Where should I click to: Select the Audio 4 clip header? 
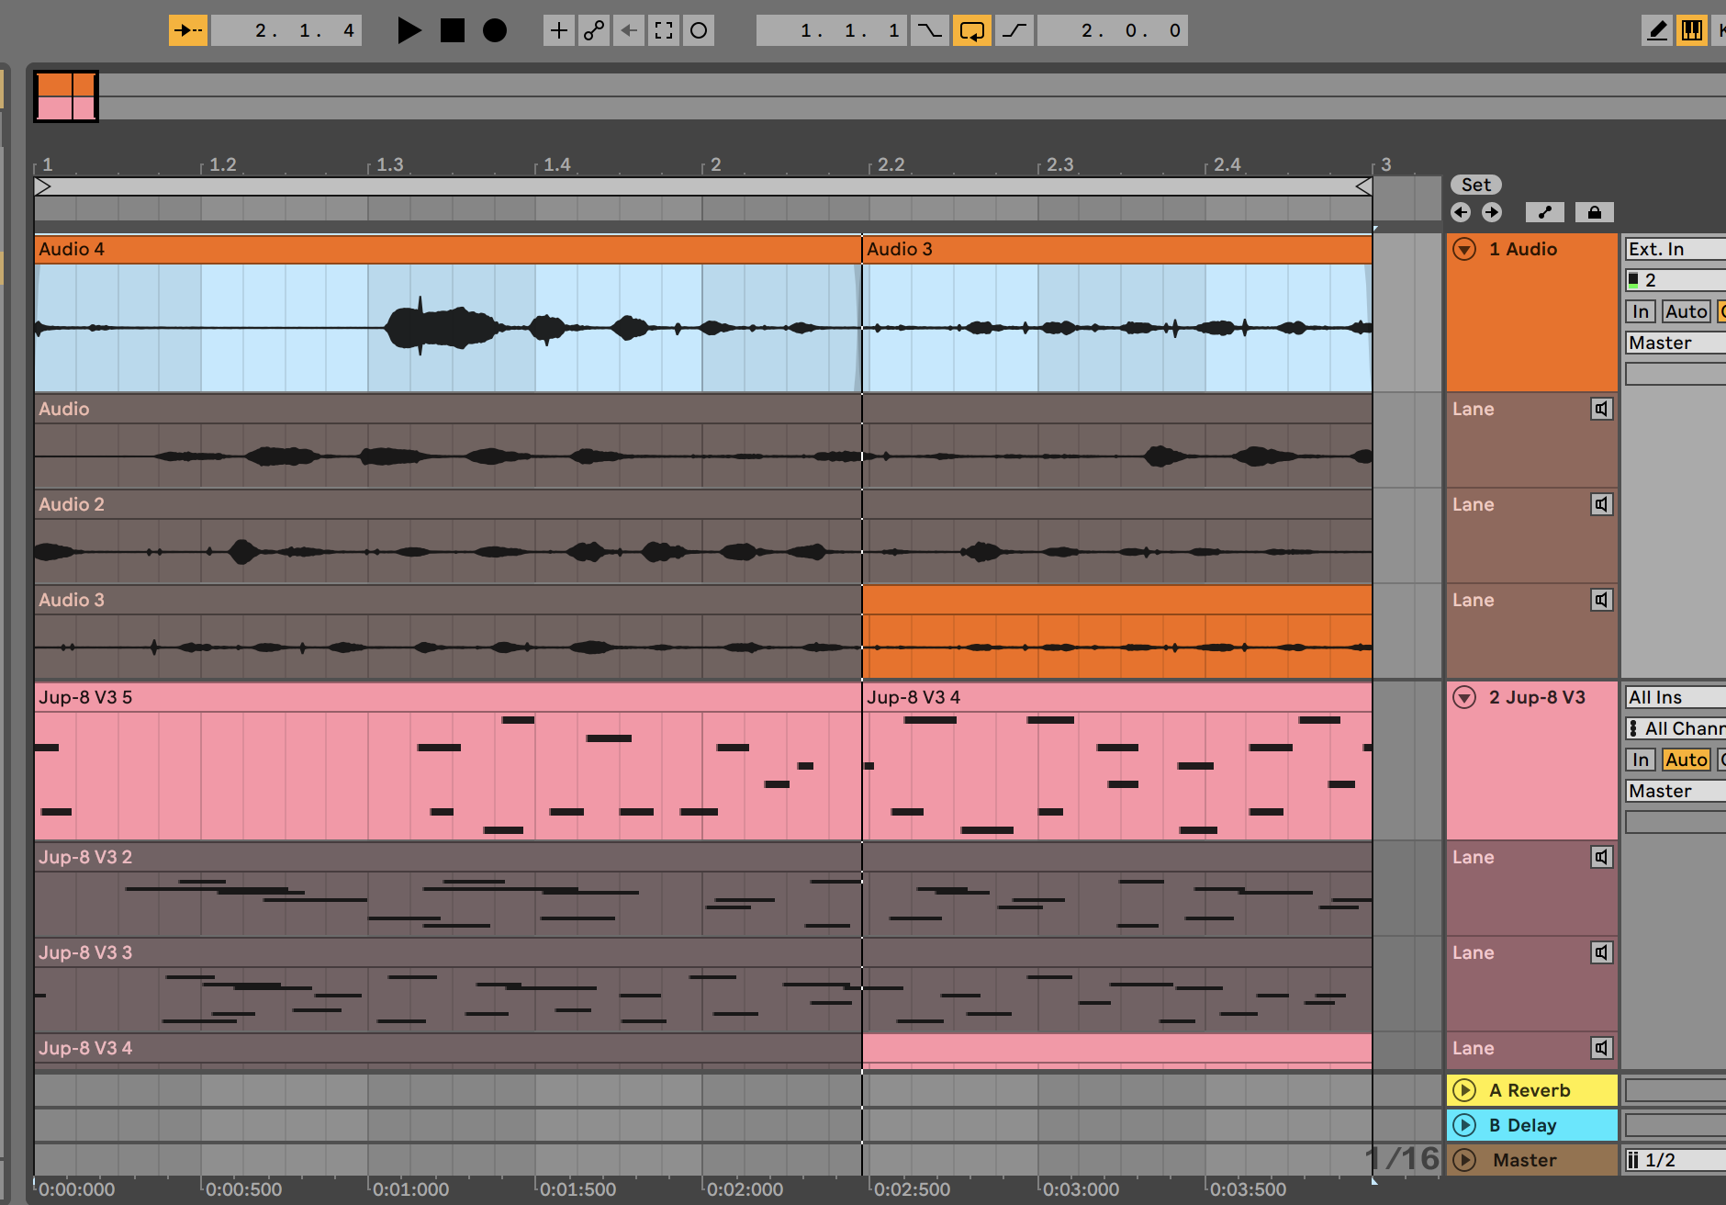[x=447, y=249]
